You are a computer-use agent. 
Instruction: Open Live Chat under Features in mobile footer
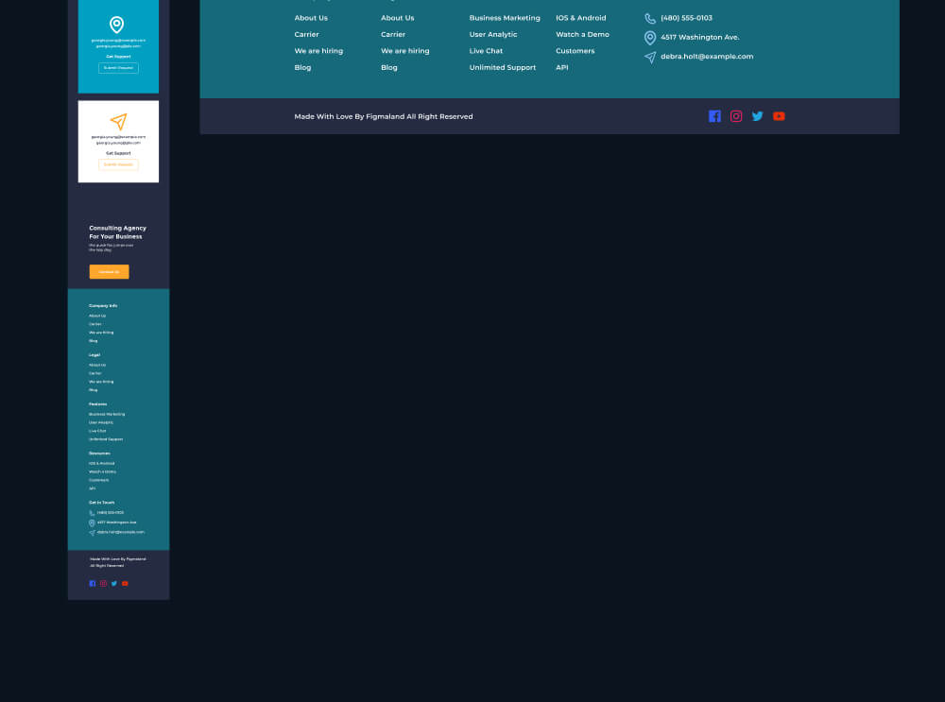[97, 432]
